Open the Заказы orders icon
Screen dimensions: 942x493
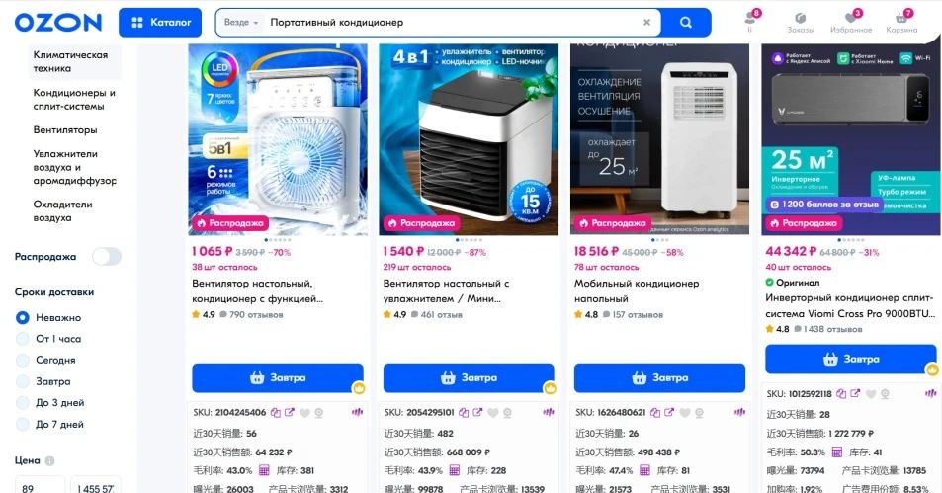pos(801,22)
